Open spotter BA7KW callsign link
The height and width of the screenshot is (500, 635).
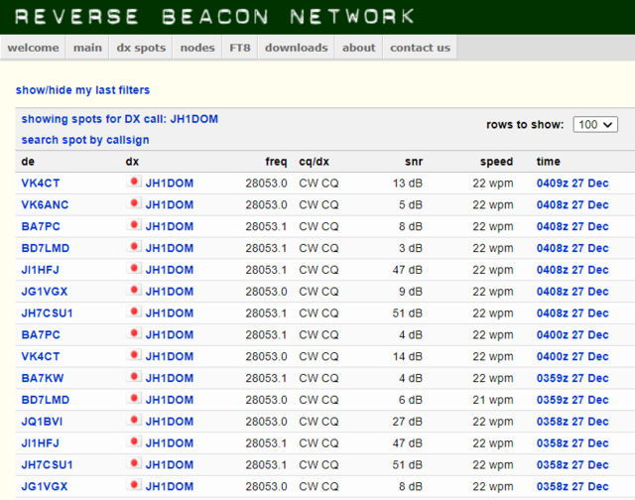(43, 378)
